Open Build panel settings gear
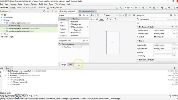Image resolution: width=178 pixels, height=100 pixels. pos(175,68)
